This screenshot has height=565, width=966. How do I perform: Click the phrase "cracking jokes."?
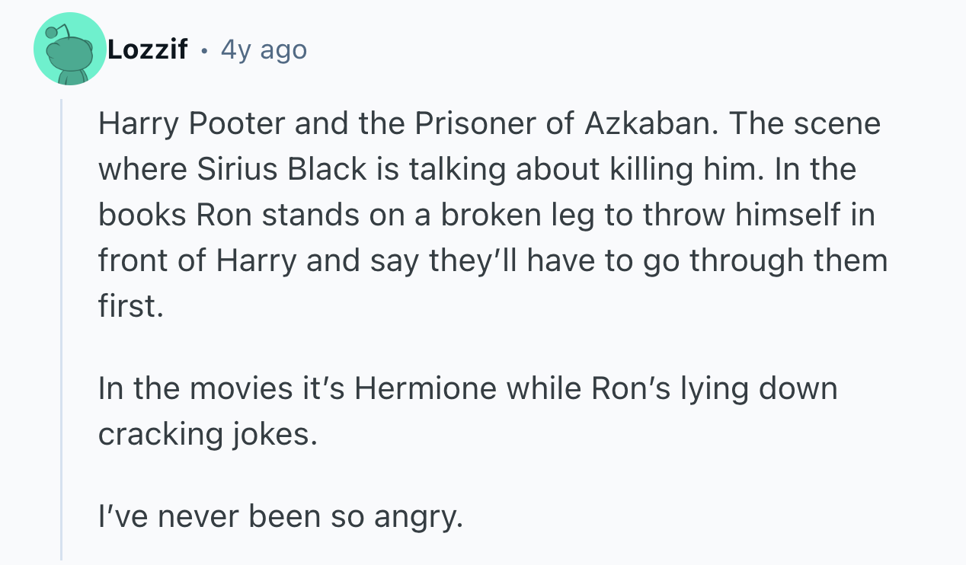[206, 434]
